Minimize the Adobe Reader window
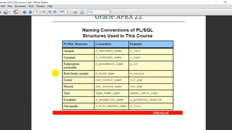 216,2
